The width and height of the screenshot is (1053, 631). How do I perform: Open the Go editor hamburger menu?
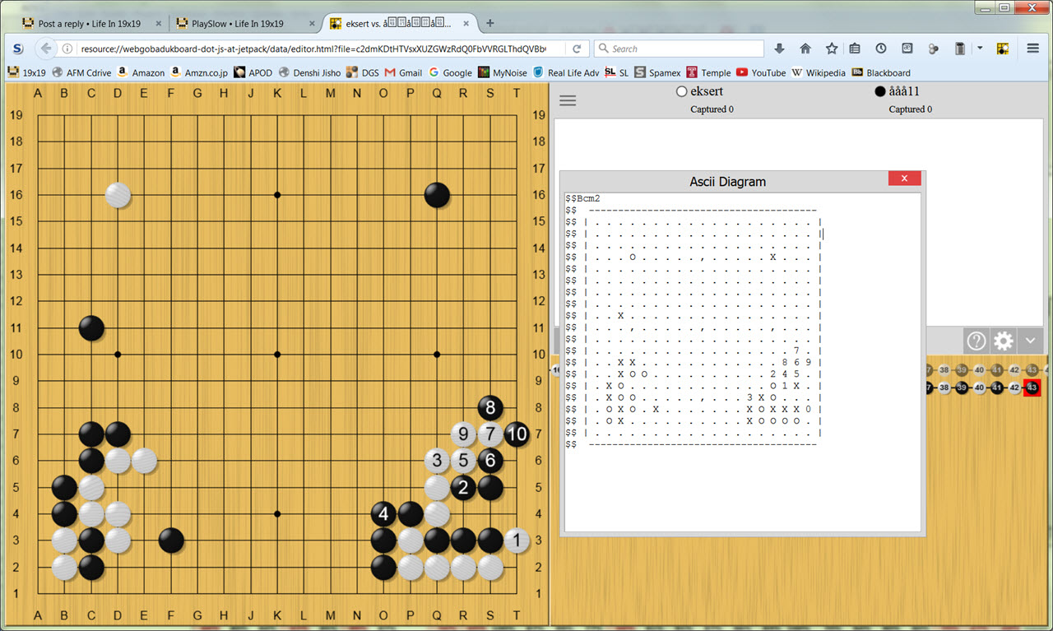coord(568,100)
